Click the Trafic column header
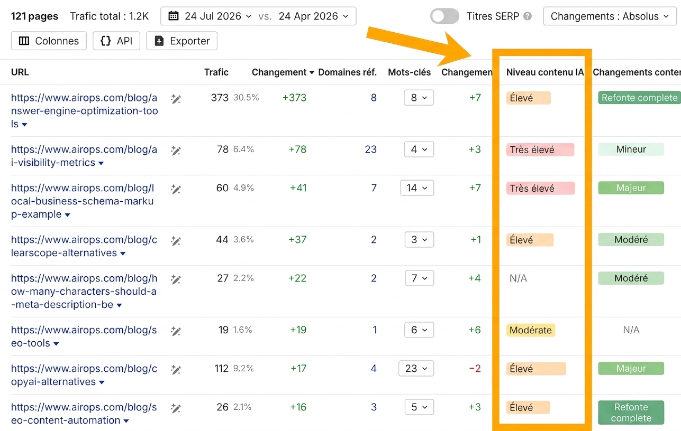The height and width of the screenshot is (431, 681). [x=216, y=72]
